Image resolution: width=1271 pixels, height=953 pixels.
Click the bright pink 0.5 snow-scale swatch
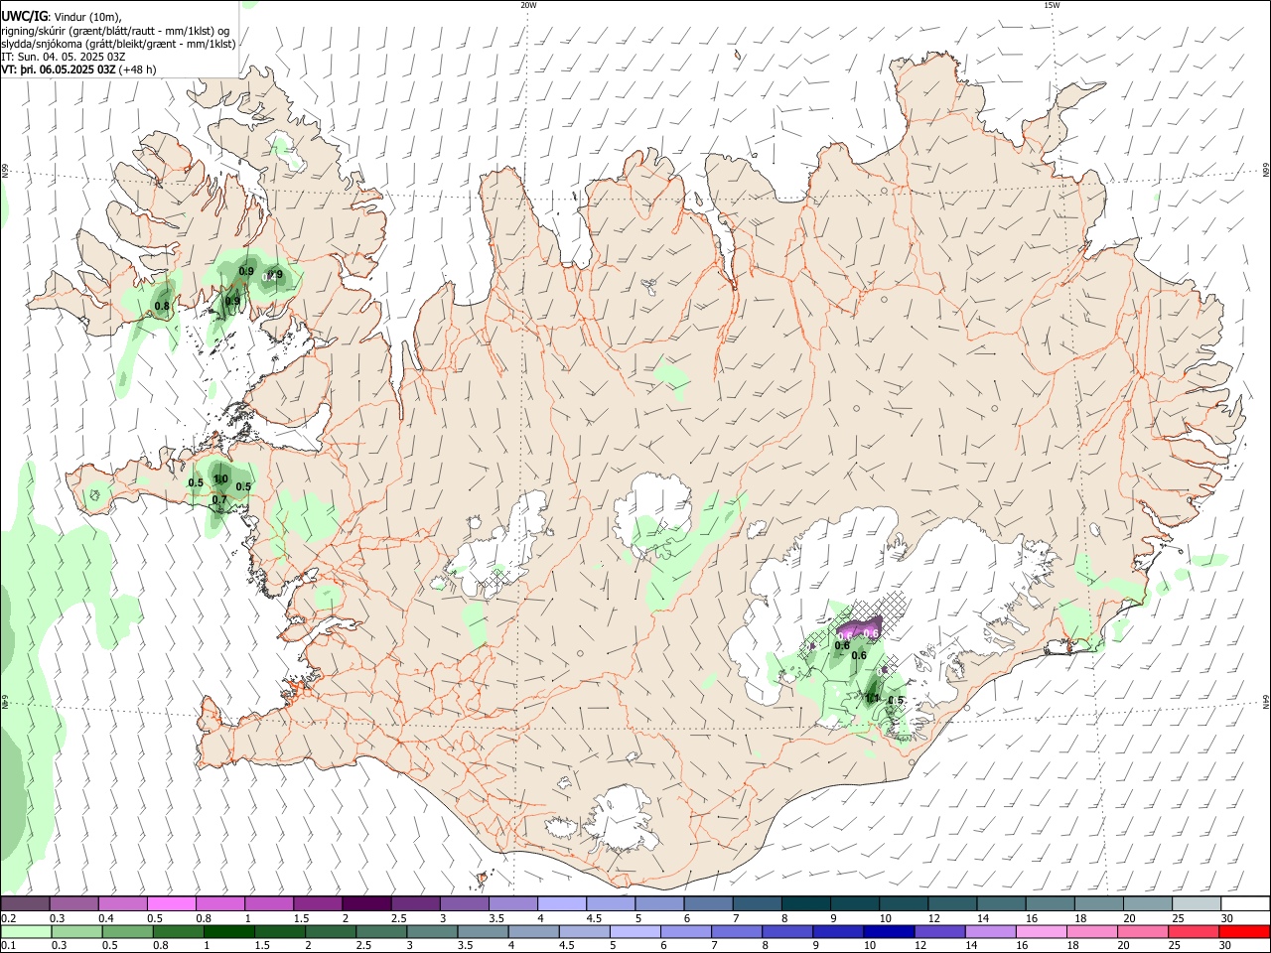point(172,903)
